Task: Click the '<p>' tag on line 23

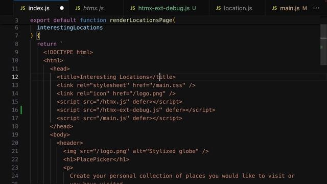Action: pos(68,168)
